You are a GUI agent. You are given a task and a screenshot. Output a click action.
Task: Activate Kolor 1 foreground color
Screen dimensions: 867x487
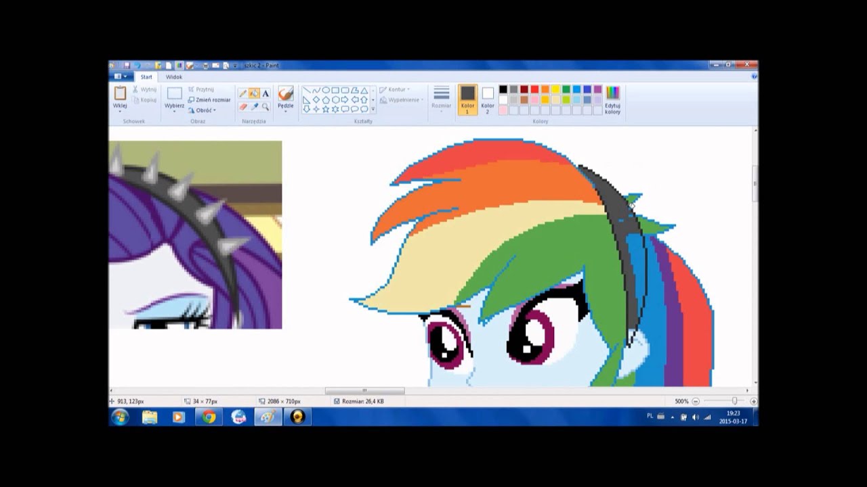click(467, 99)
